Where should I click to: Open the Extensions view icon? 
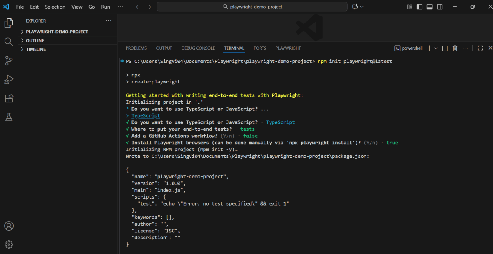click(x=9, y=99)
